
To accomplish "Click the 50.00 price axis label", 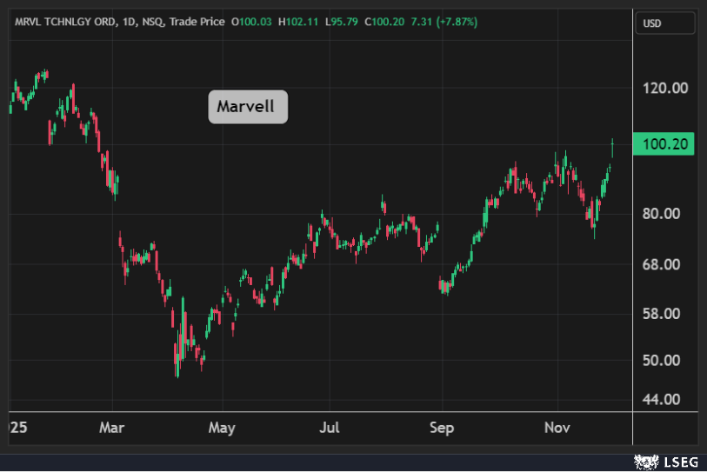I will [664, 361].
